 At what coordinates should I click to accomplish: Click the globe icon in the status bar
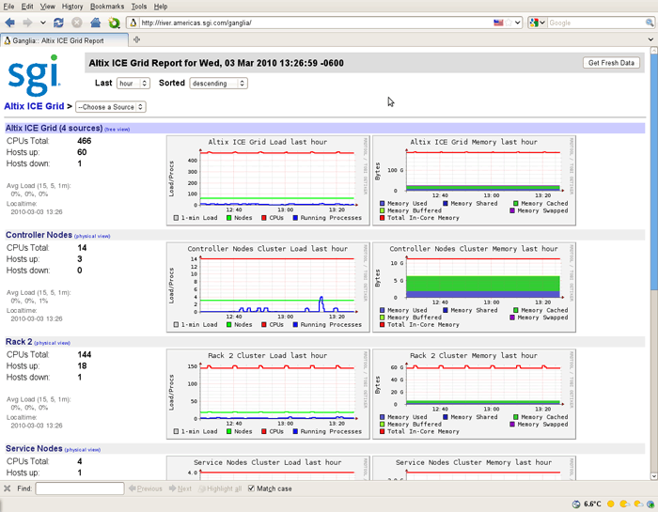pyautogui.click(x=576, y=504)
